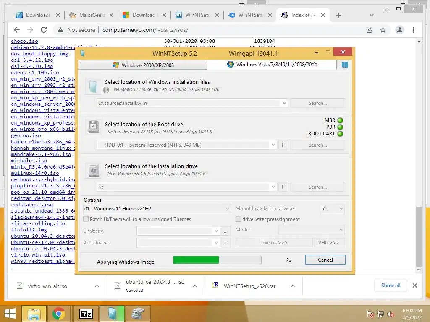
Task: Open the Tweaks >>> button
Action: 274,243
